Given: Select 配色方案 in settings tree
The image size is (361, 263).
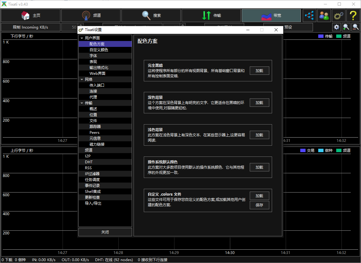Looking at the screenshot, I should [x=105, y=44].
